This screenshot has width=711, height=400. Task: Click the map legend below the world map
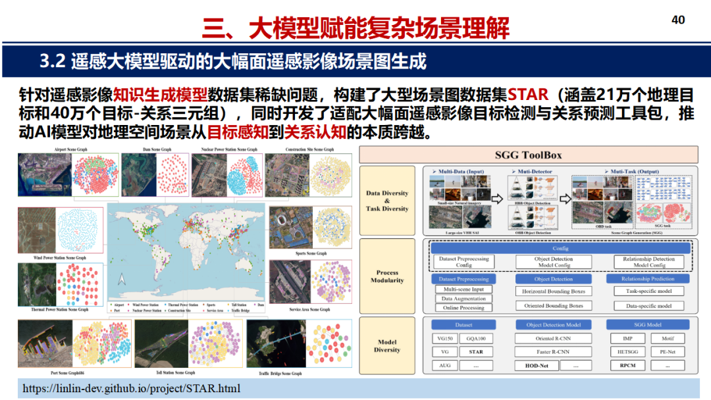186,308
